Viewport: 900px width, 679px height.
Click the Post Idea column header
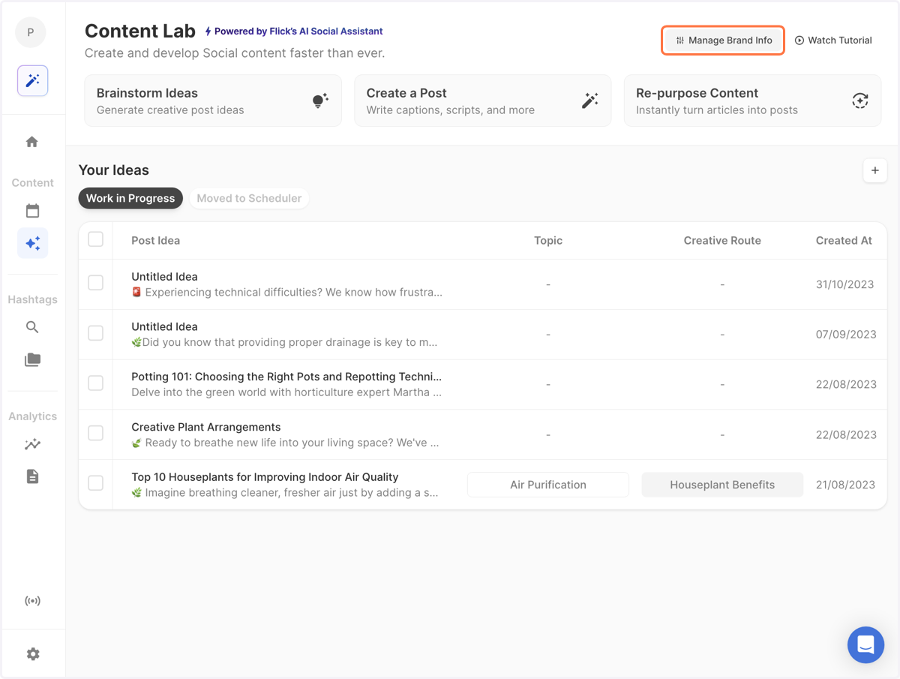155,241
